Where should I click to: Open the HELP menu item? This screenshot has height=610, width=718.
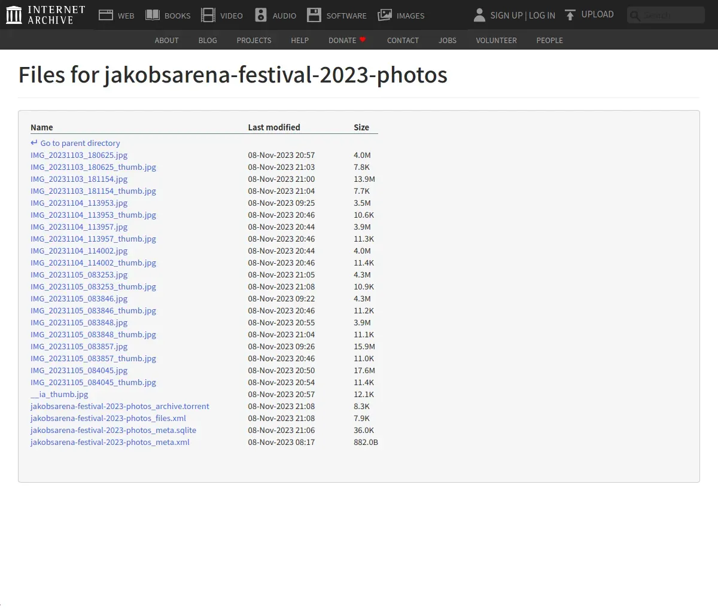tap(300, 40)
